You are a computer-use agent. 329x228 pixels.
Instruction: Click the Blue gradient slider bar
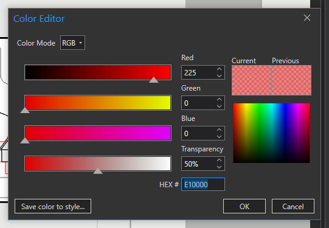click(98, 133)
